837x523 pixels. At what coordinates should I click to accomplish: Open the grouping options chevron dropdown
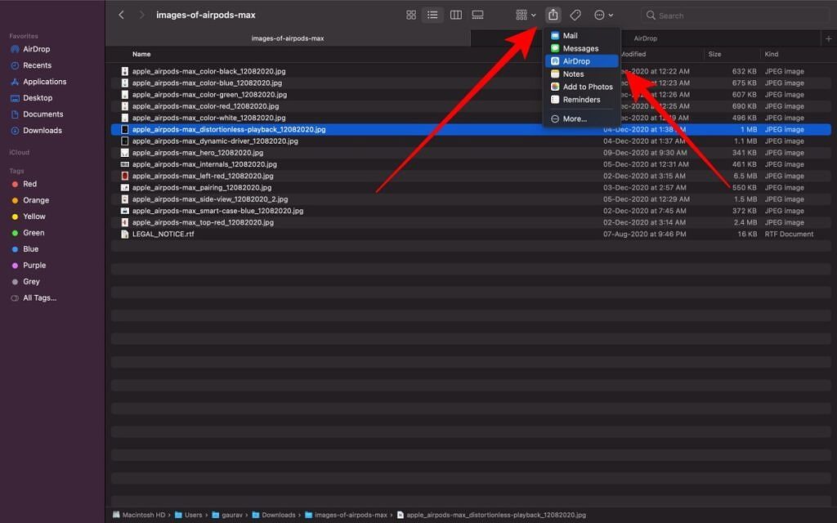(532, 15)
